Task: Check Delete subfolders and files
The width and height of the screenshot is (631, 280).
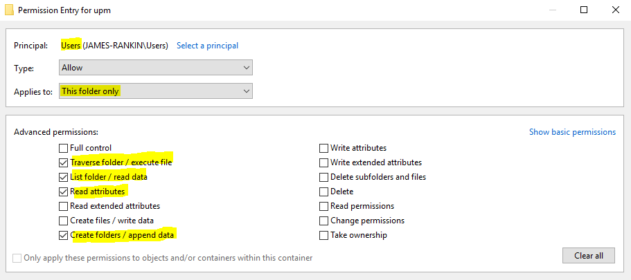Action: point(323,177)
